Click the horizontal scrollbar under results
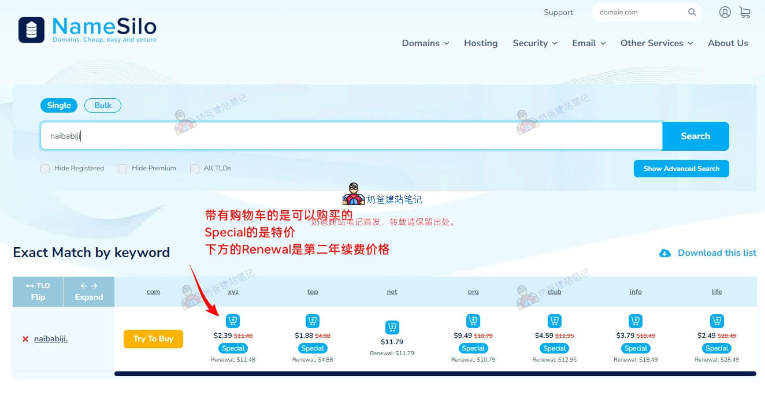The height and width of the screenshot is (402, 765). 435,374
